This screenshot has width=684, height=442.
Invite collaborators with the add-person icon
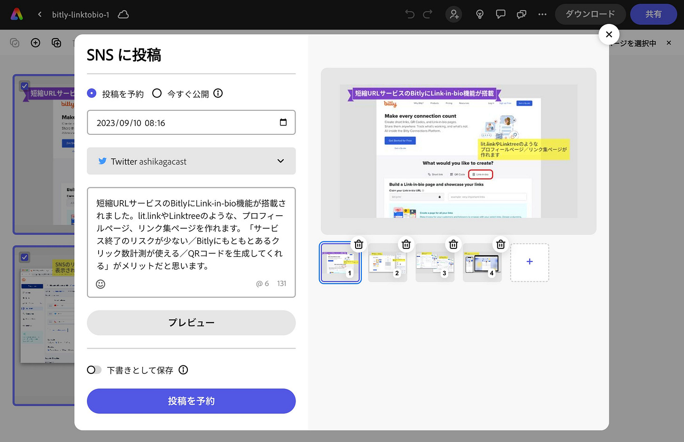(x=454, y=15)
